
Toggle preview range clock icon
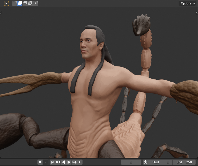coord(146,162)
